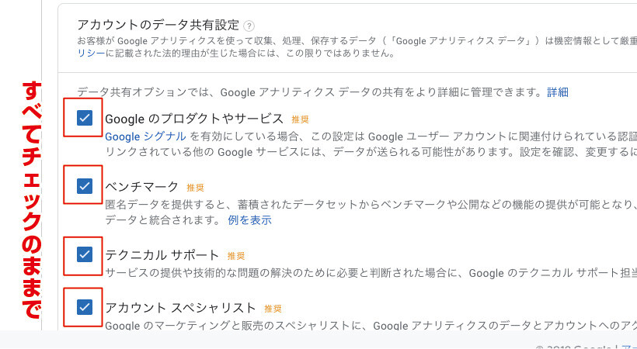637x349 pixels.
Task: Click the アカウント スペシャリスト option title
Action: pyautogui.click(x=180, y=308)
